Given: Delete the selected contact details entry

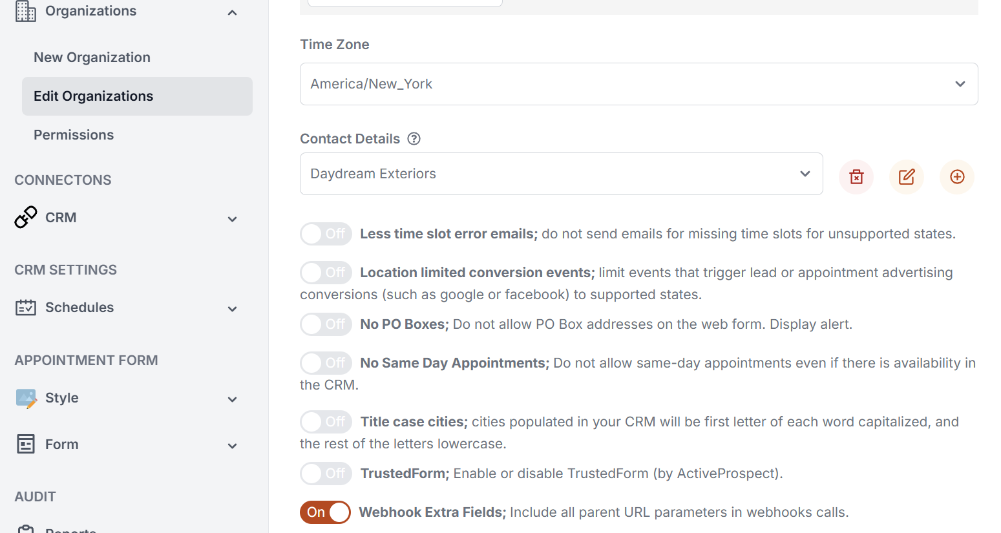Looking at the screenshot, I should [x=856, y=176].
